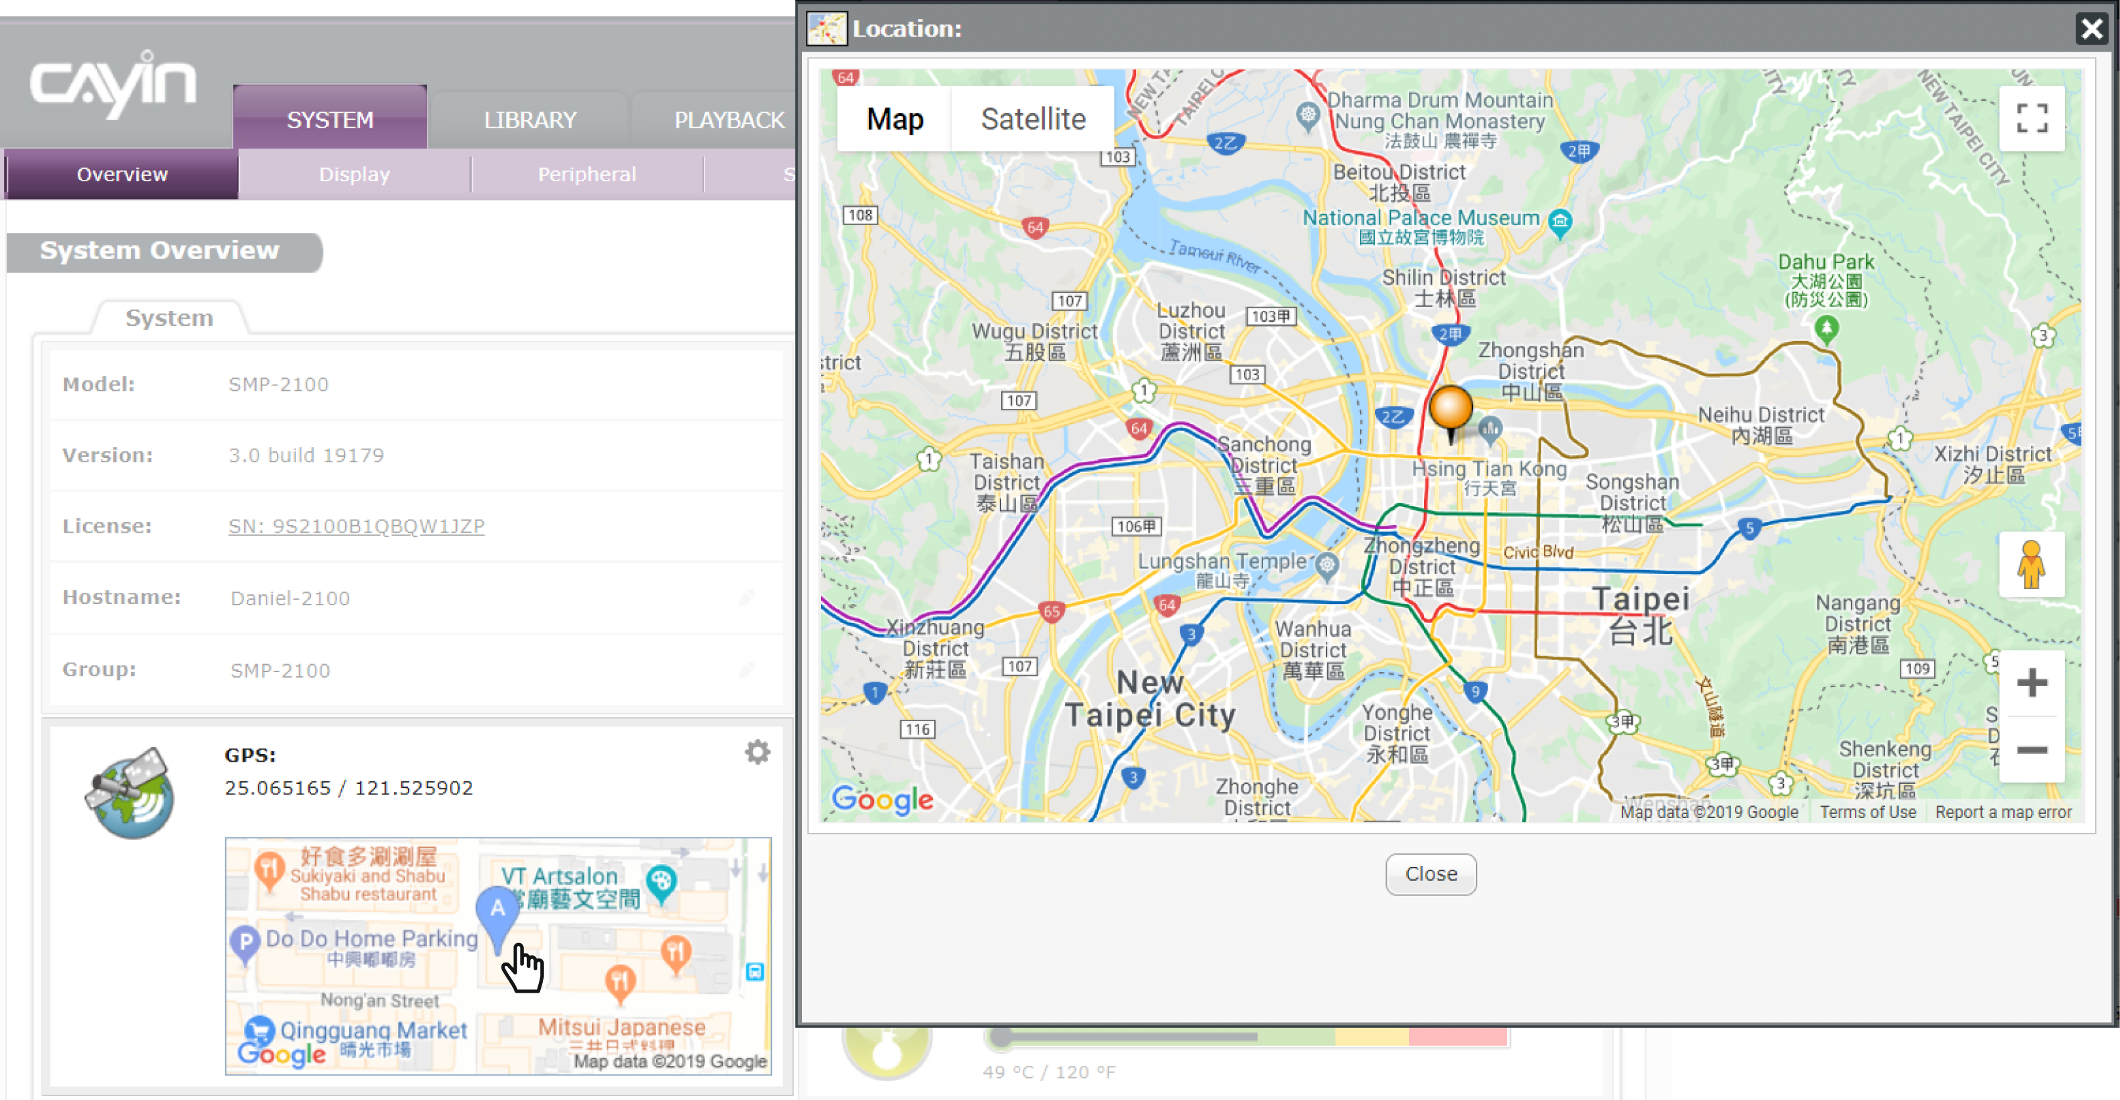This screenshot has height=1100, width=2120.
Task: Click the Lungshan Temple marker icon
Action: pyautogui.click(x=1326, y=566)
